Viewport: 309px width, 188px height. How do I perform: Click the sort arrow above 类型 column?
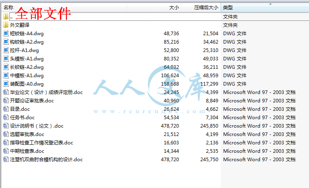(270, 4)
